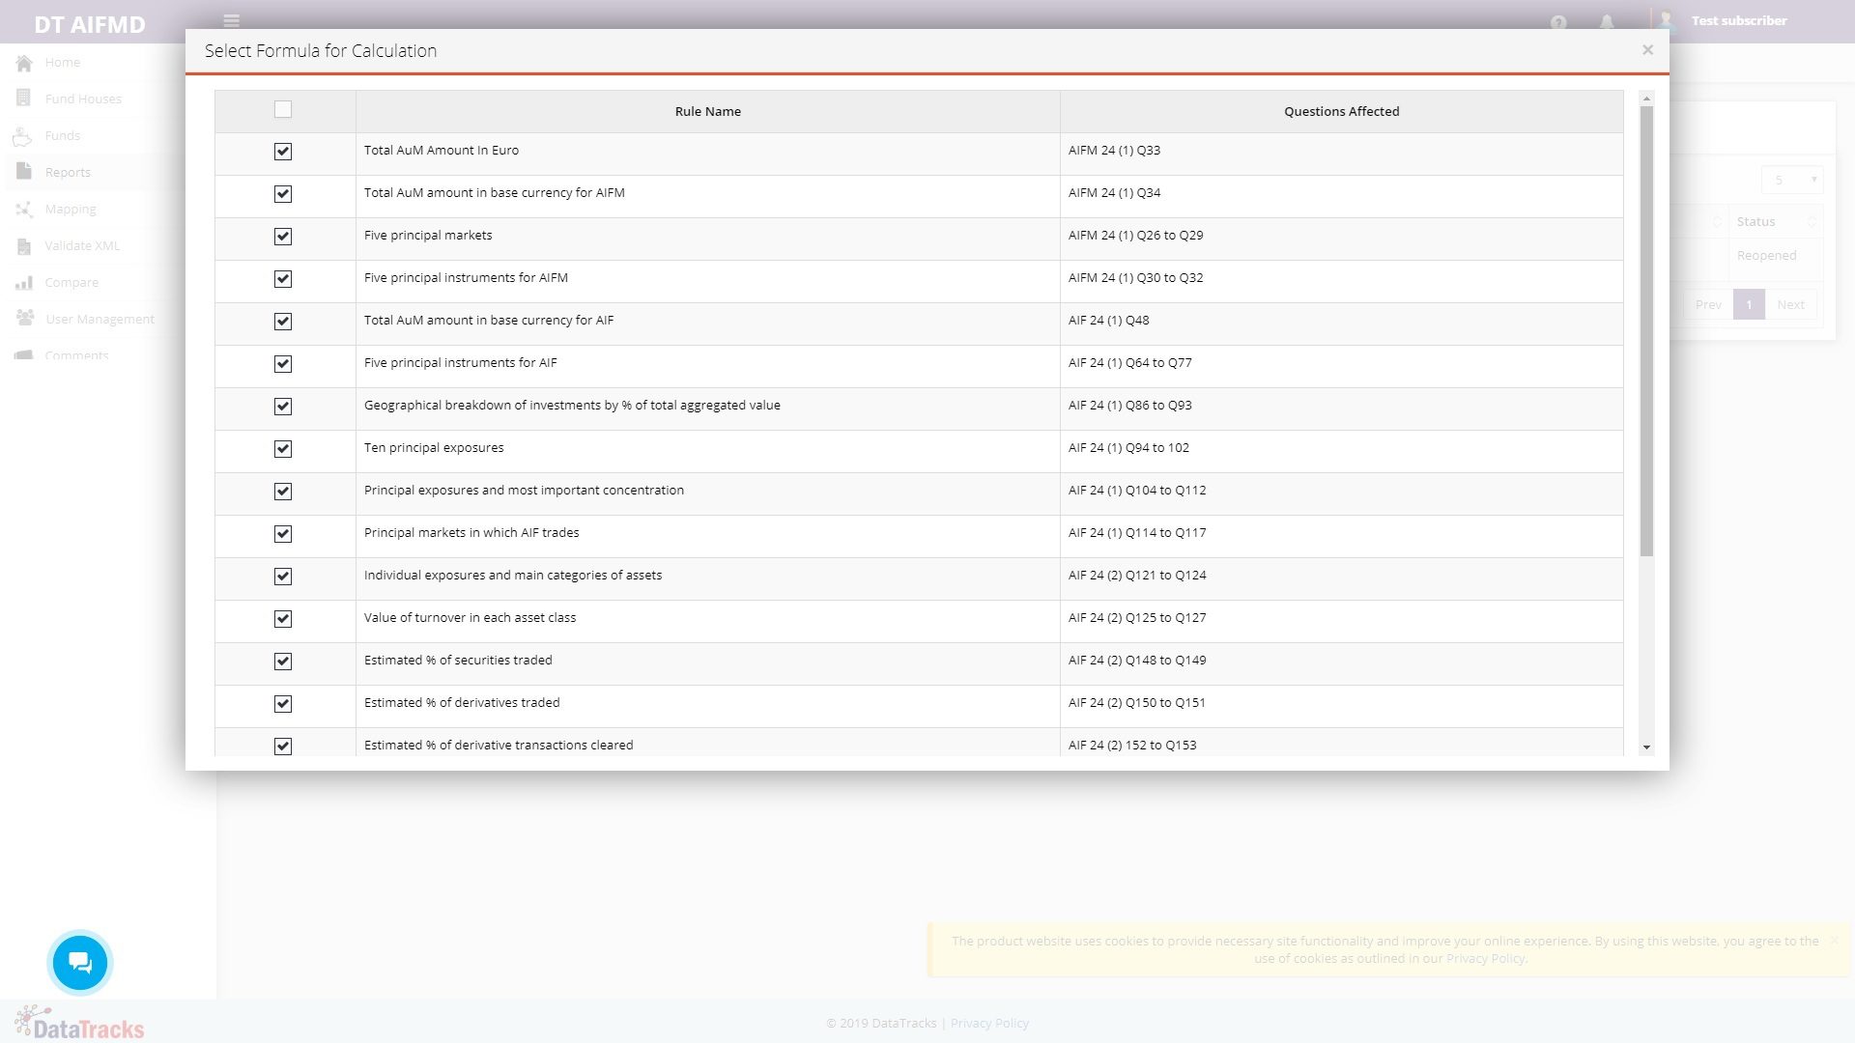
Task: Uncheck Ten principal exposures rule
Action: point(282,449)
